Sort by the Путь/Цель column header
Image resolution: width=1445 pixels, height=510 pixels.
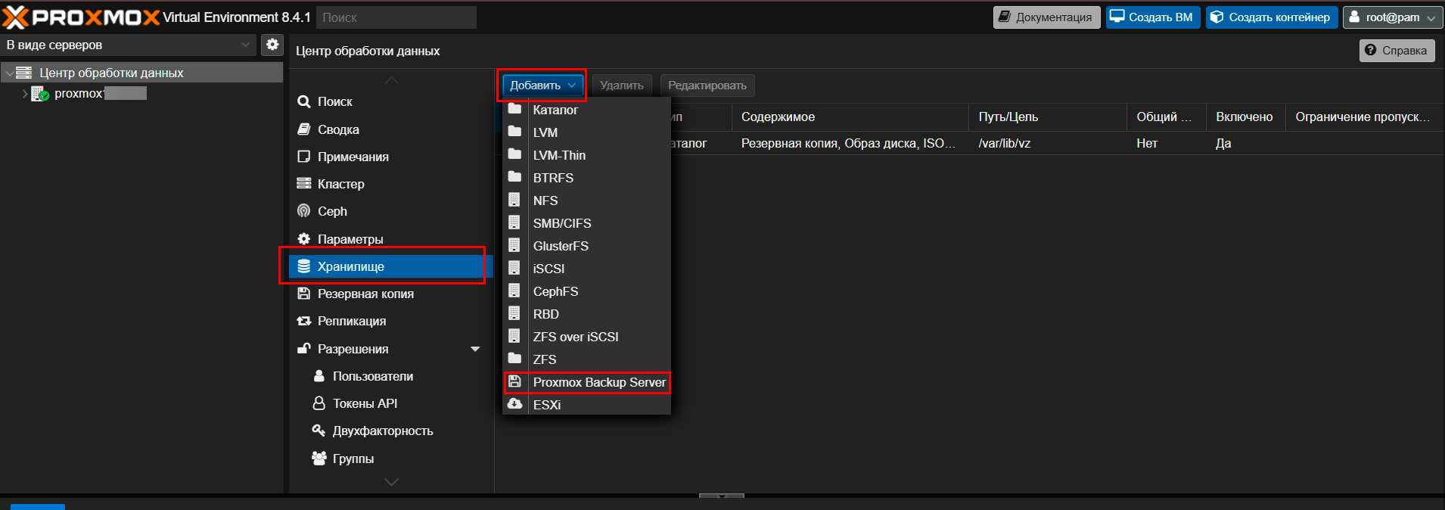coord(1048,117)
